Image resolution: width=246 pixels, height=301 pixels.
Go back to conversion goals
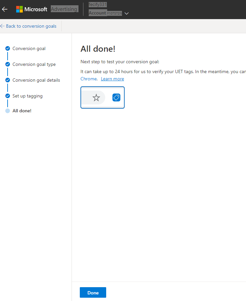pyautogui.click(x=28, y=26)
